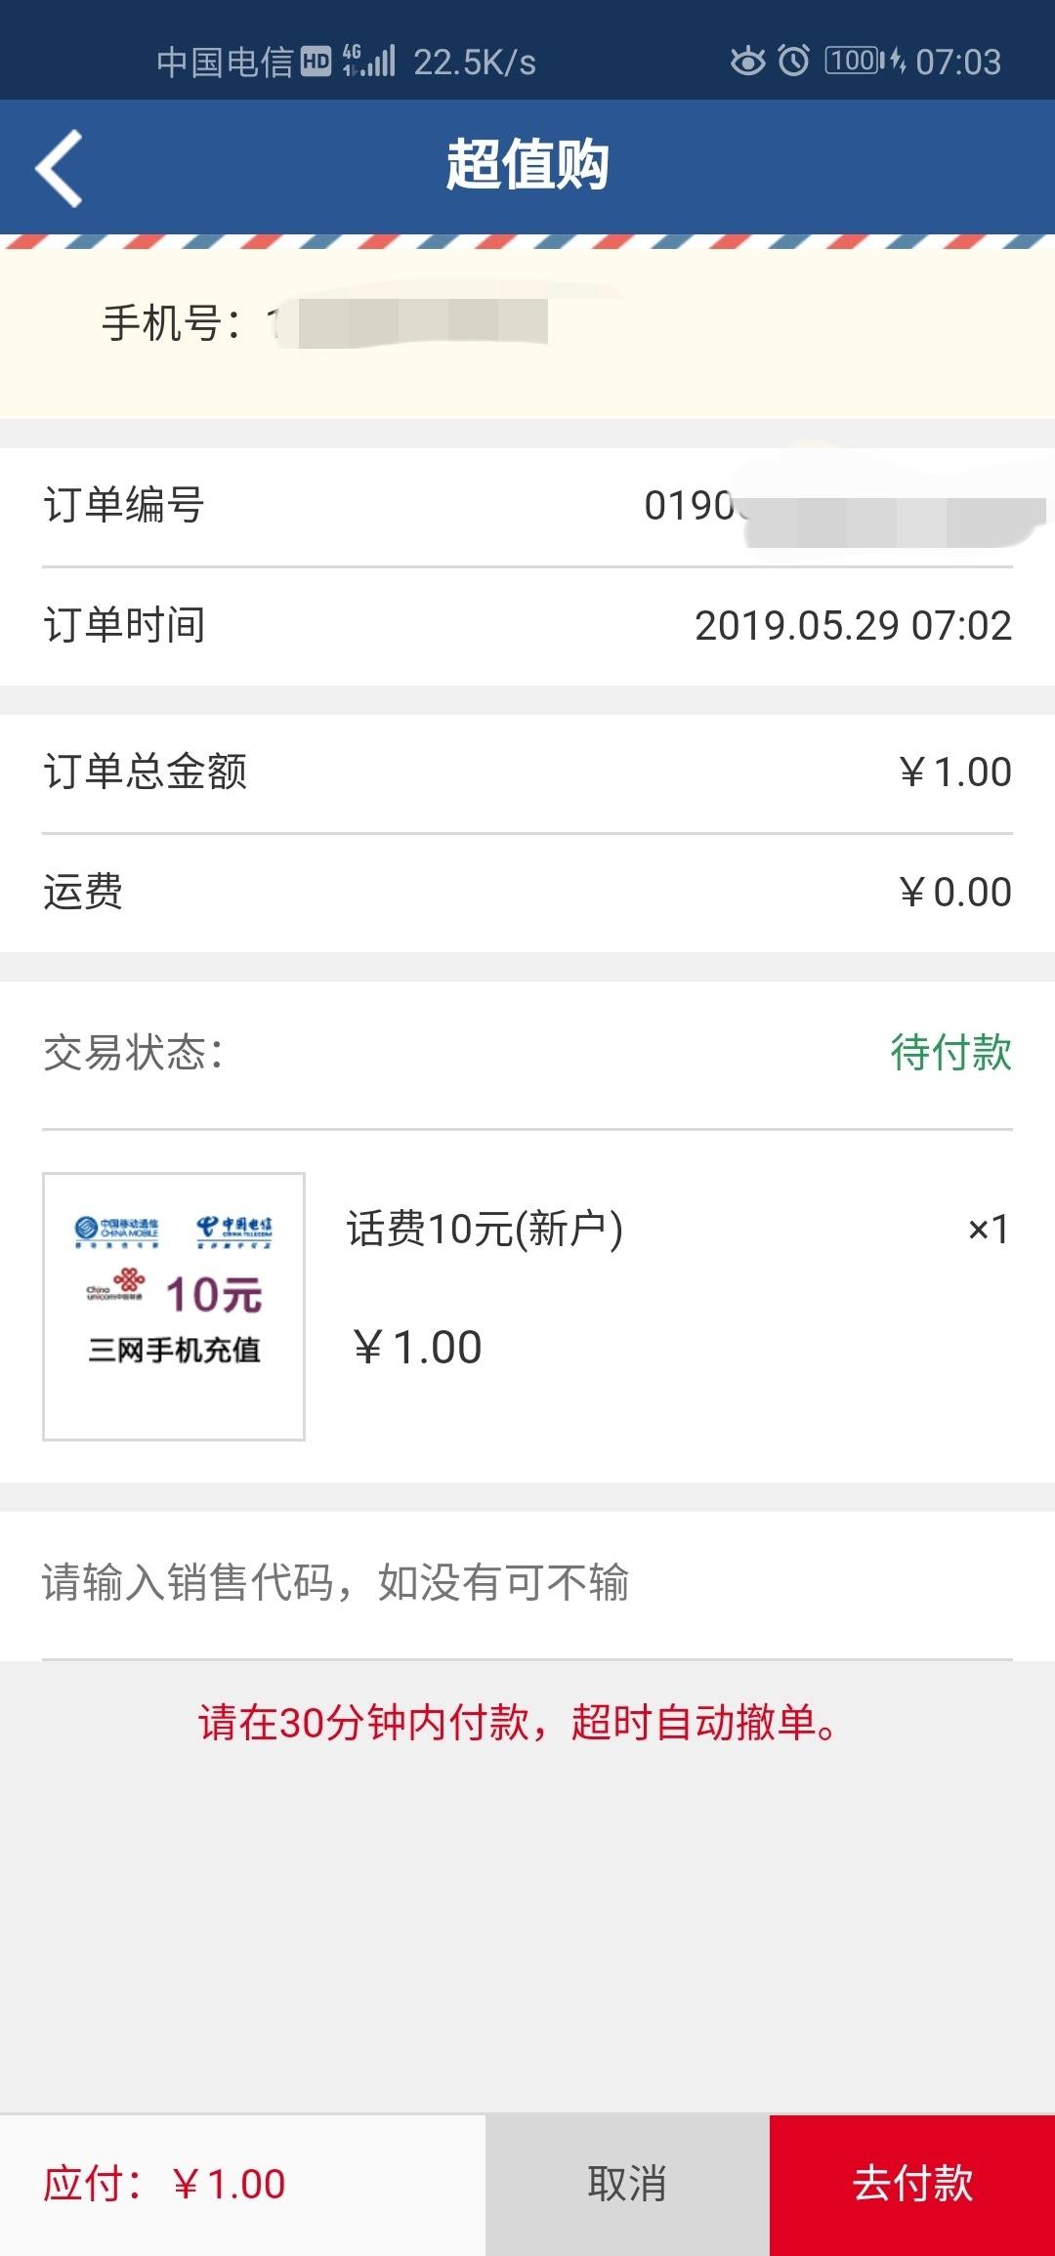1055x2256 pixels.
Task: Tap the HD call status icon
Action: (316, 62)
